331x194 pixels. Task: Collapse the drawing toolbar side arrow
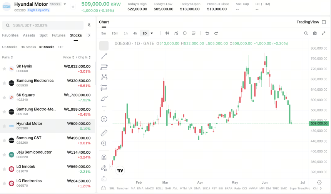[x=111, y=166]
